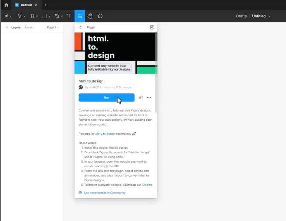Viewport: 286px width, 221px height.
Task: Open the Drafts breadcrumb
Action: click(241, 16)
